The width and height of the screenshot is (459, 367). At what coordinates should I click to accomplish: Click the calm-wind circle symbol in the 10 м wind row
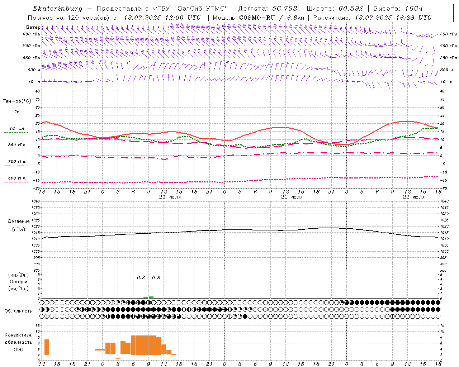click(392, 82)
